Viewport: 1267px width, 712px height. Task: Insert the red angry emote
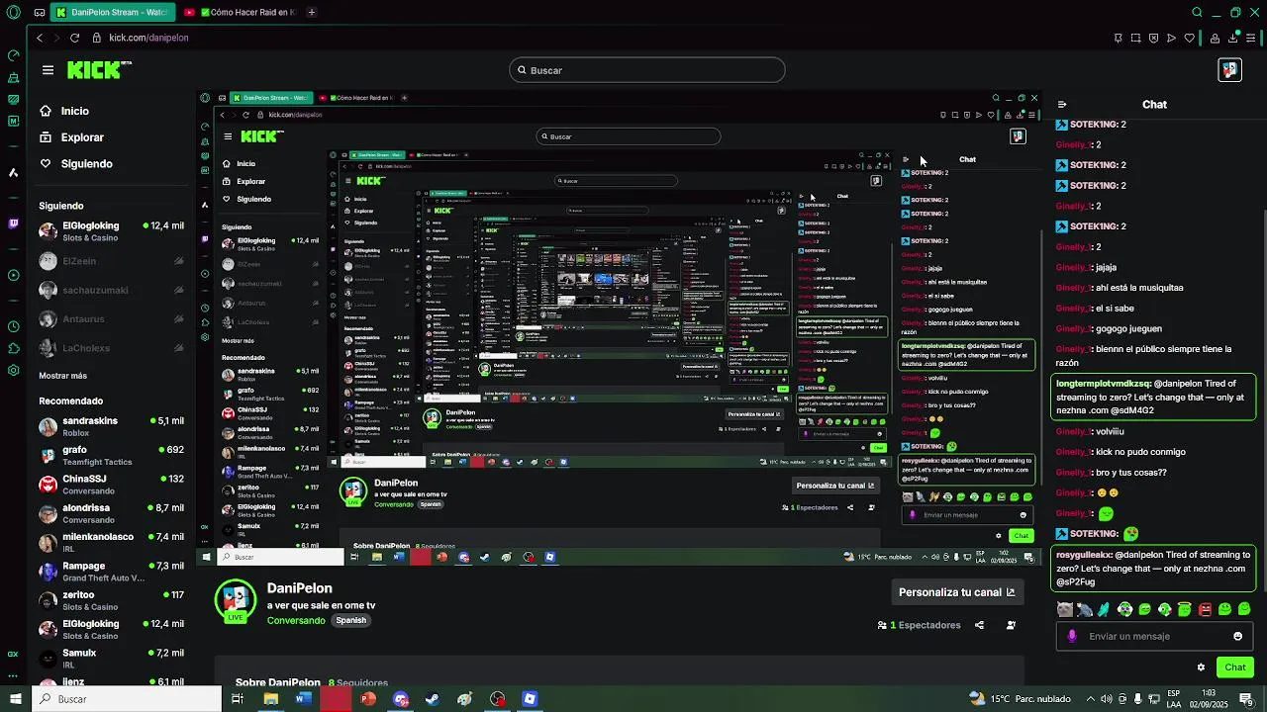(x=1205, y=609)
